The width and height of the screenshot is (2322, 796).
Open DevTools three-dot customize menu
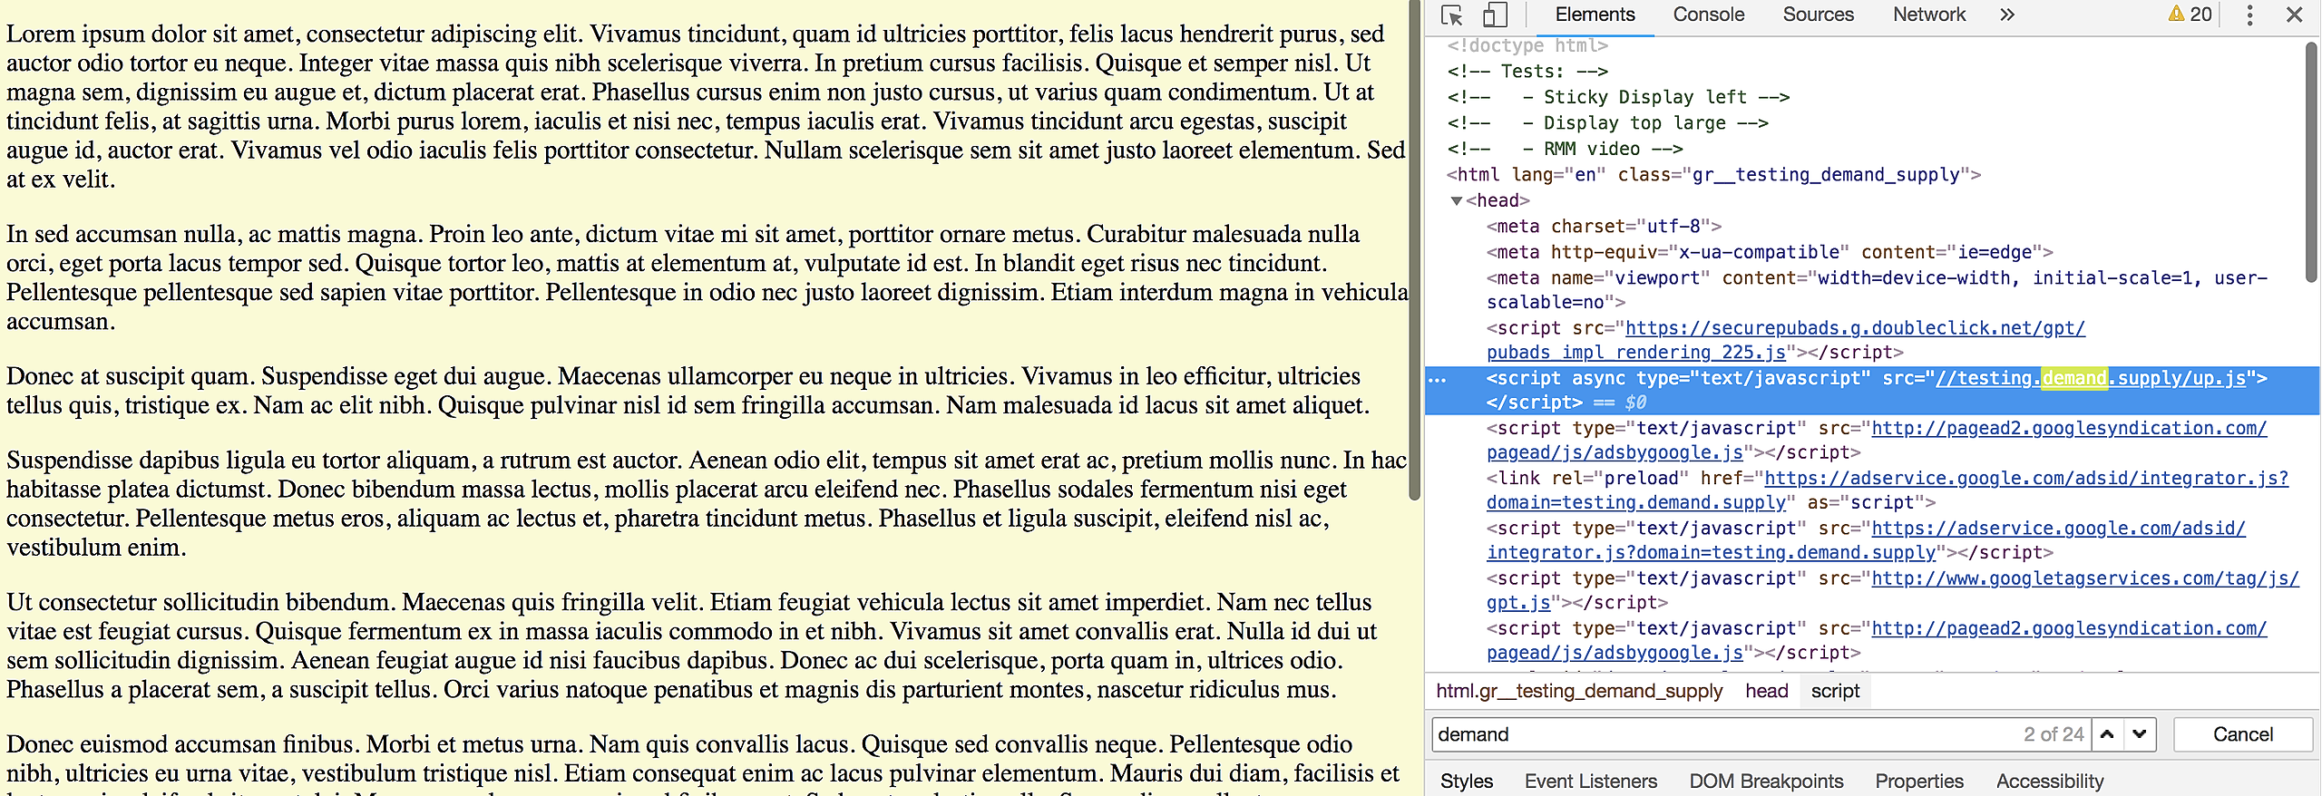point(2249,15)
